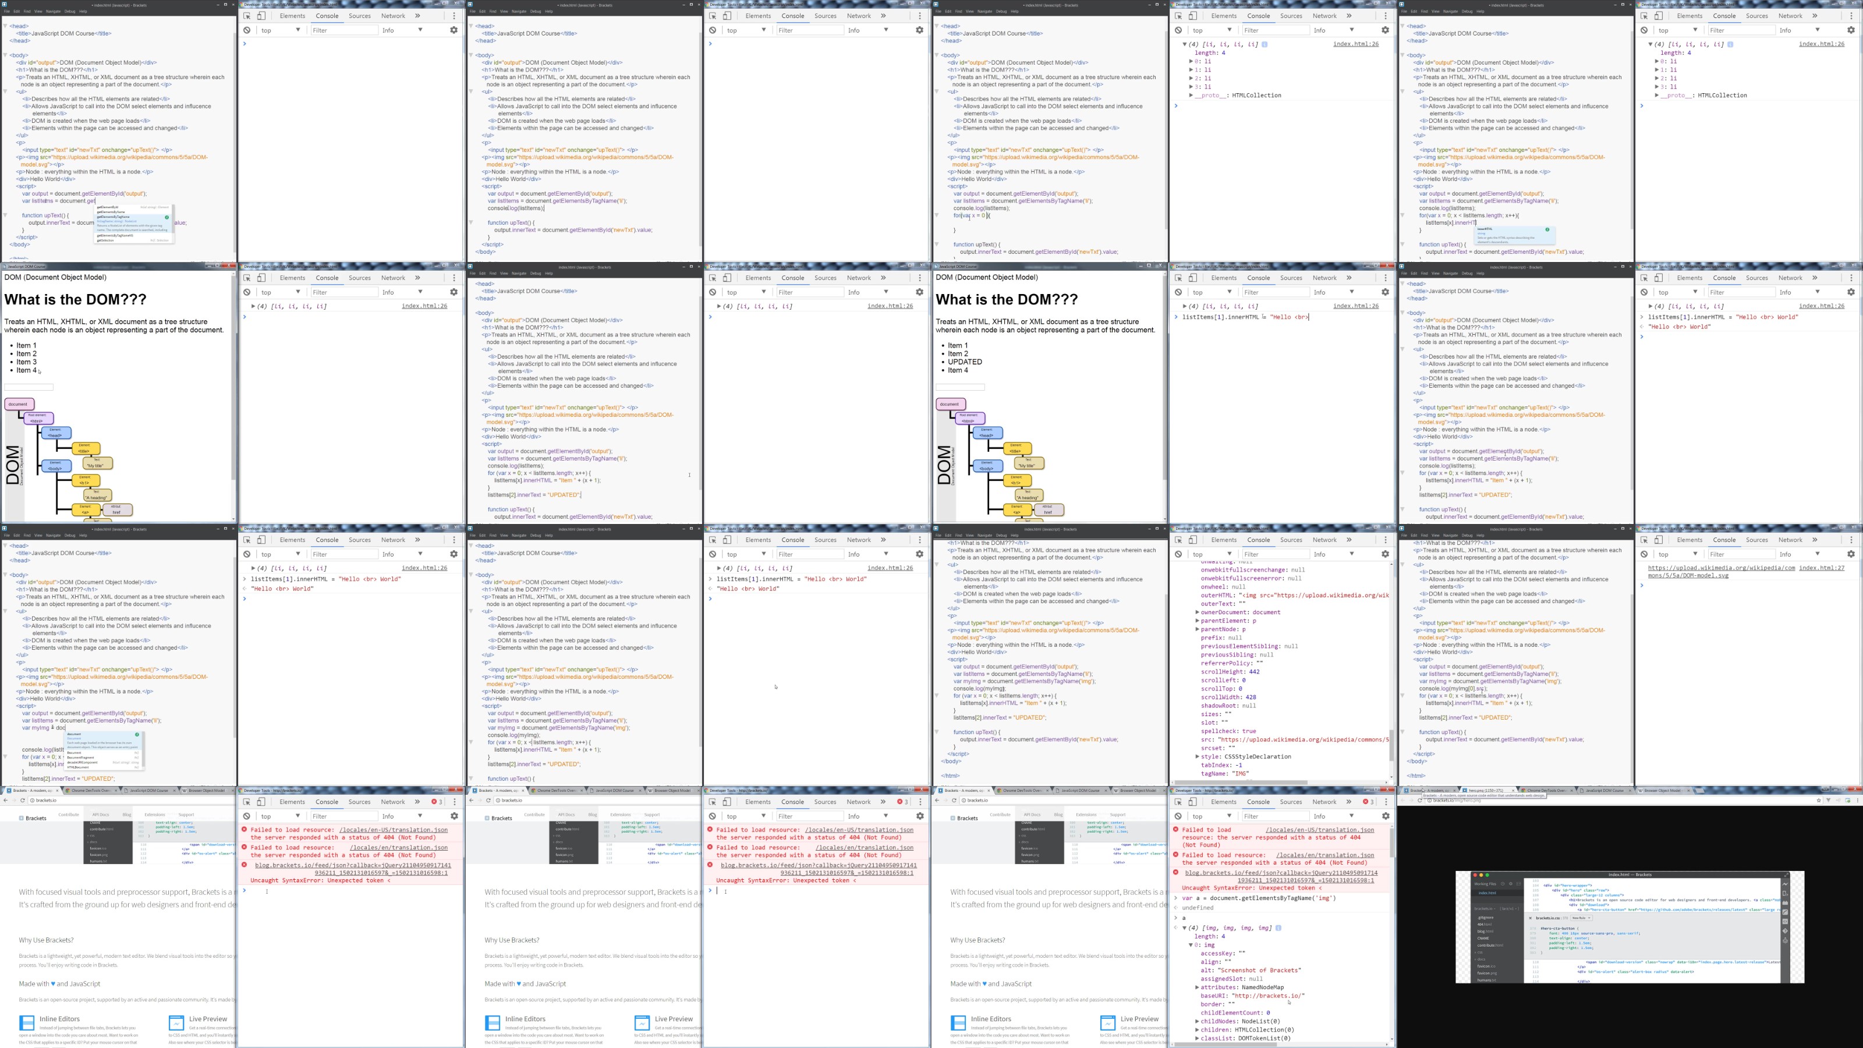Click console line with unfinished "Hello <br> text

pos(1245,317)
